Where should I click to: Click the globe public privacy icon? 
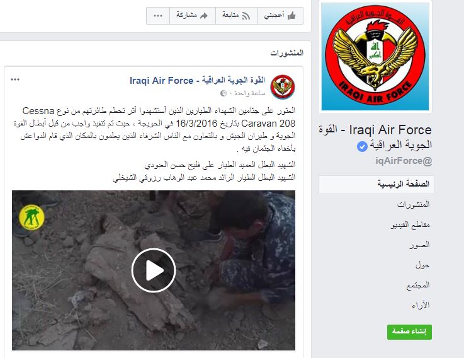coord(224,93)
